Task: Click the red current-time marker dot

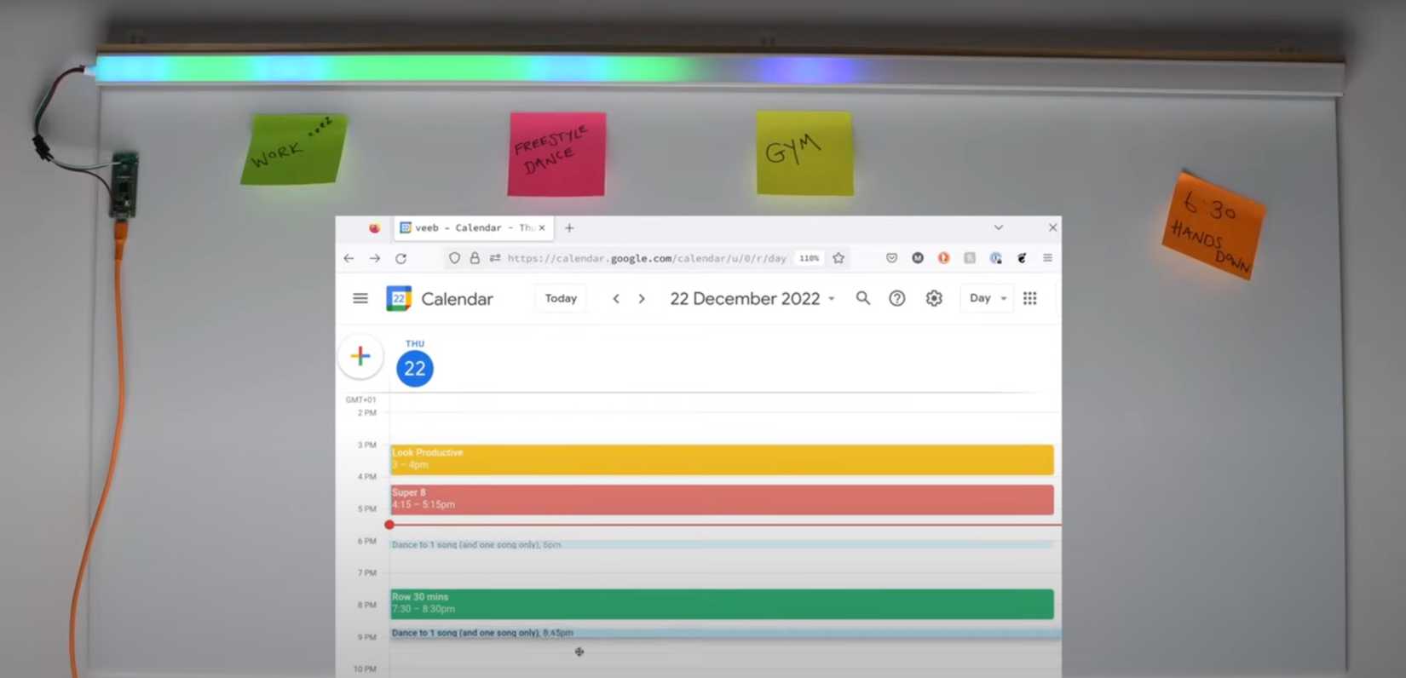Action: point(389,525)
